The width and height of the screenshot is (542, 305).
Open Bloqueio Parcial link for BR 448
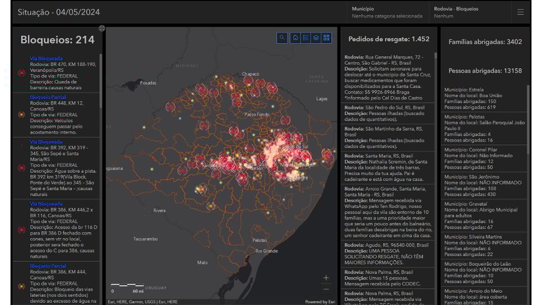(48, 97)
